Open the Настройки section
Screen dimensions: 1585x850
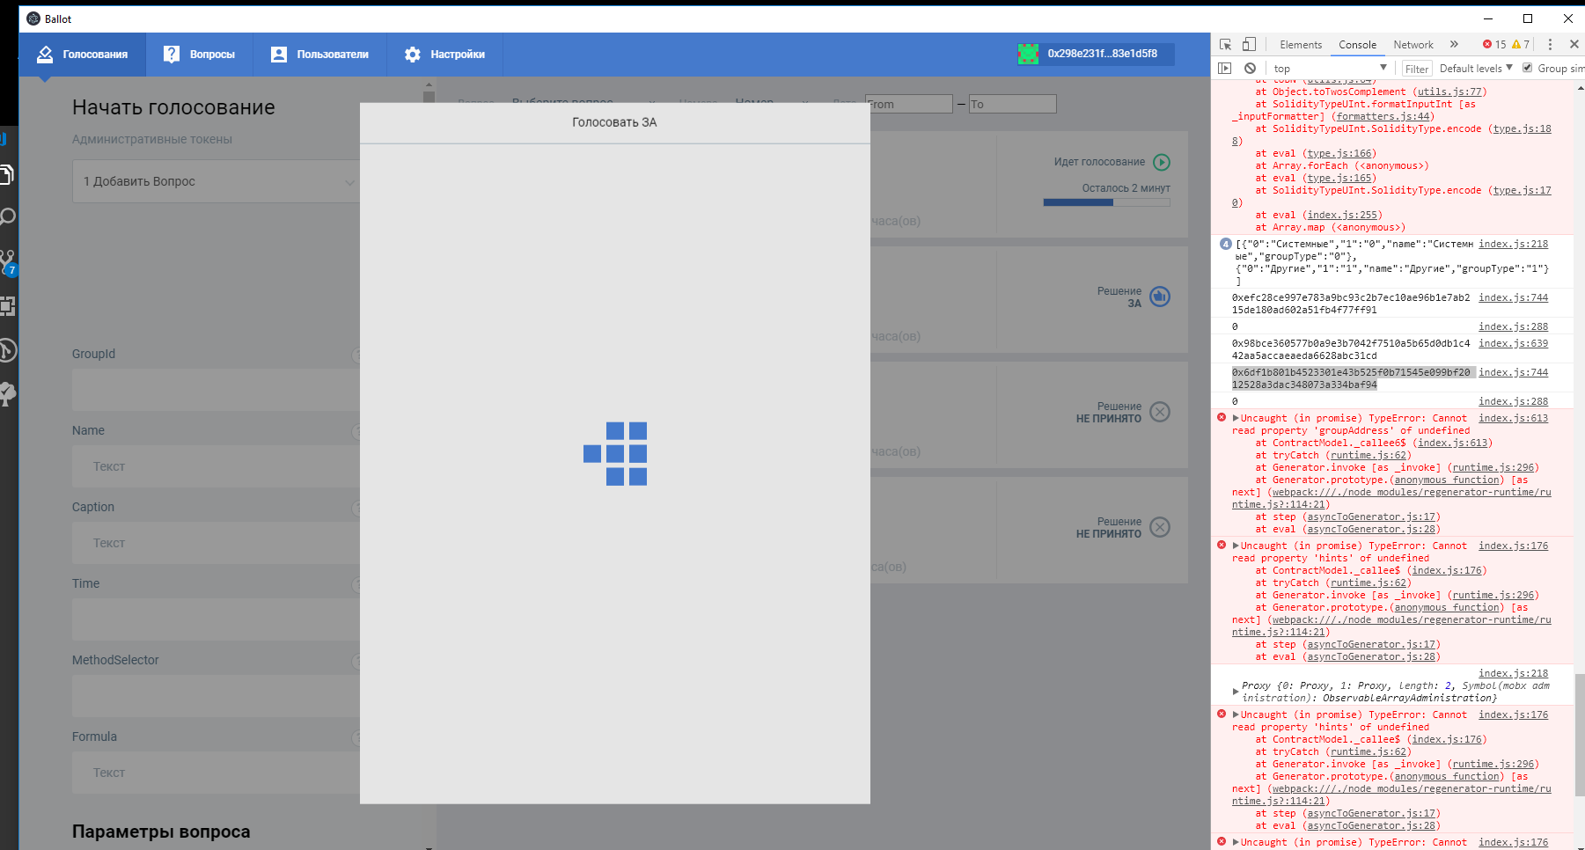(446, 54)
